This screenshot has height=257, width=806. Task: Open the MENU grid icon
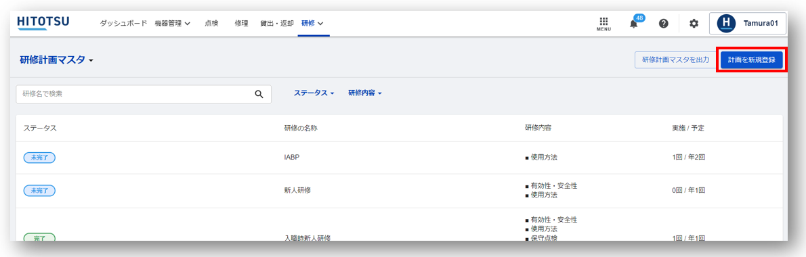point(603,24)
